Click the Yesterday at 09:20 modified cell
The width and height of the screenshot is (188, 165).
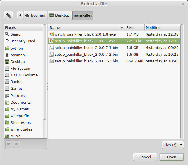point(162,48)
